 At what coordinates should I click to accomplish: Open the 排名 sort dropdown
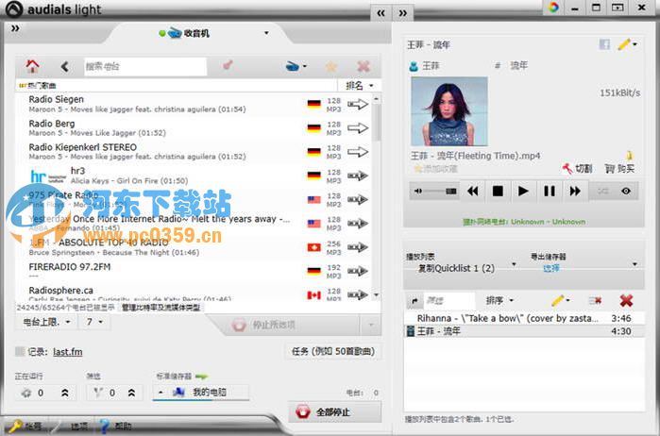(x=359, y=86)
